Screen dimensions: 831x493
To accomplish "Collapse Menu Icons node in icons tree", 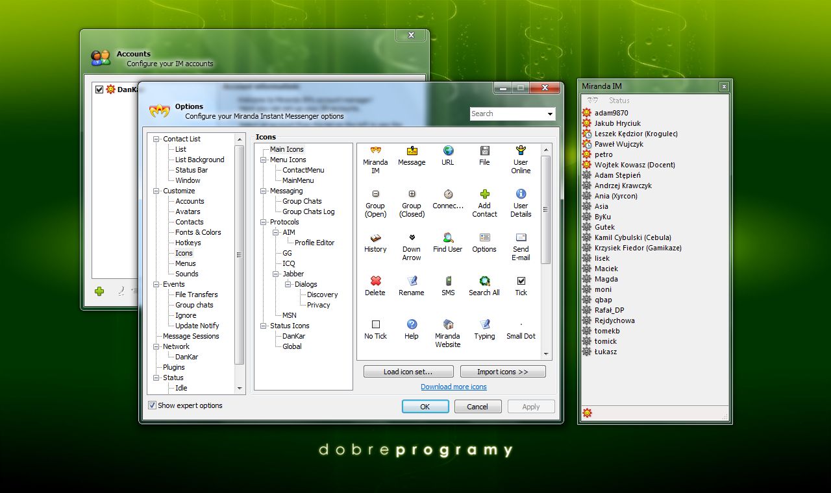I will pyautogui.click(x=264, y=160).
